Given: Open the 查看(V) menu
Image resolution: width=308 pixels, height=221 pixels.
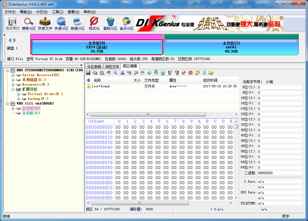Looking at the screenshot, I should coord(74,12).
